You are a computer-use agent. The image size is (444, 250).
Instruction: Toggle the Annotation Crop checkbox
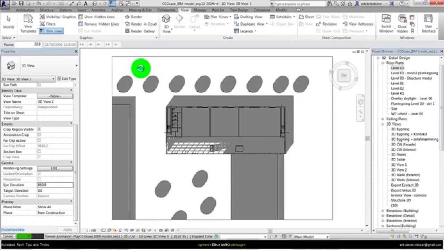39,135
